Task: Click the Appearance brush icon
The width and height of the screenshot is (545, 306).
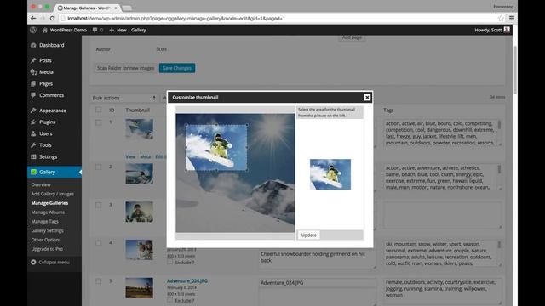Action: [33, 110]
